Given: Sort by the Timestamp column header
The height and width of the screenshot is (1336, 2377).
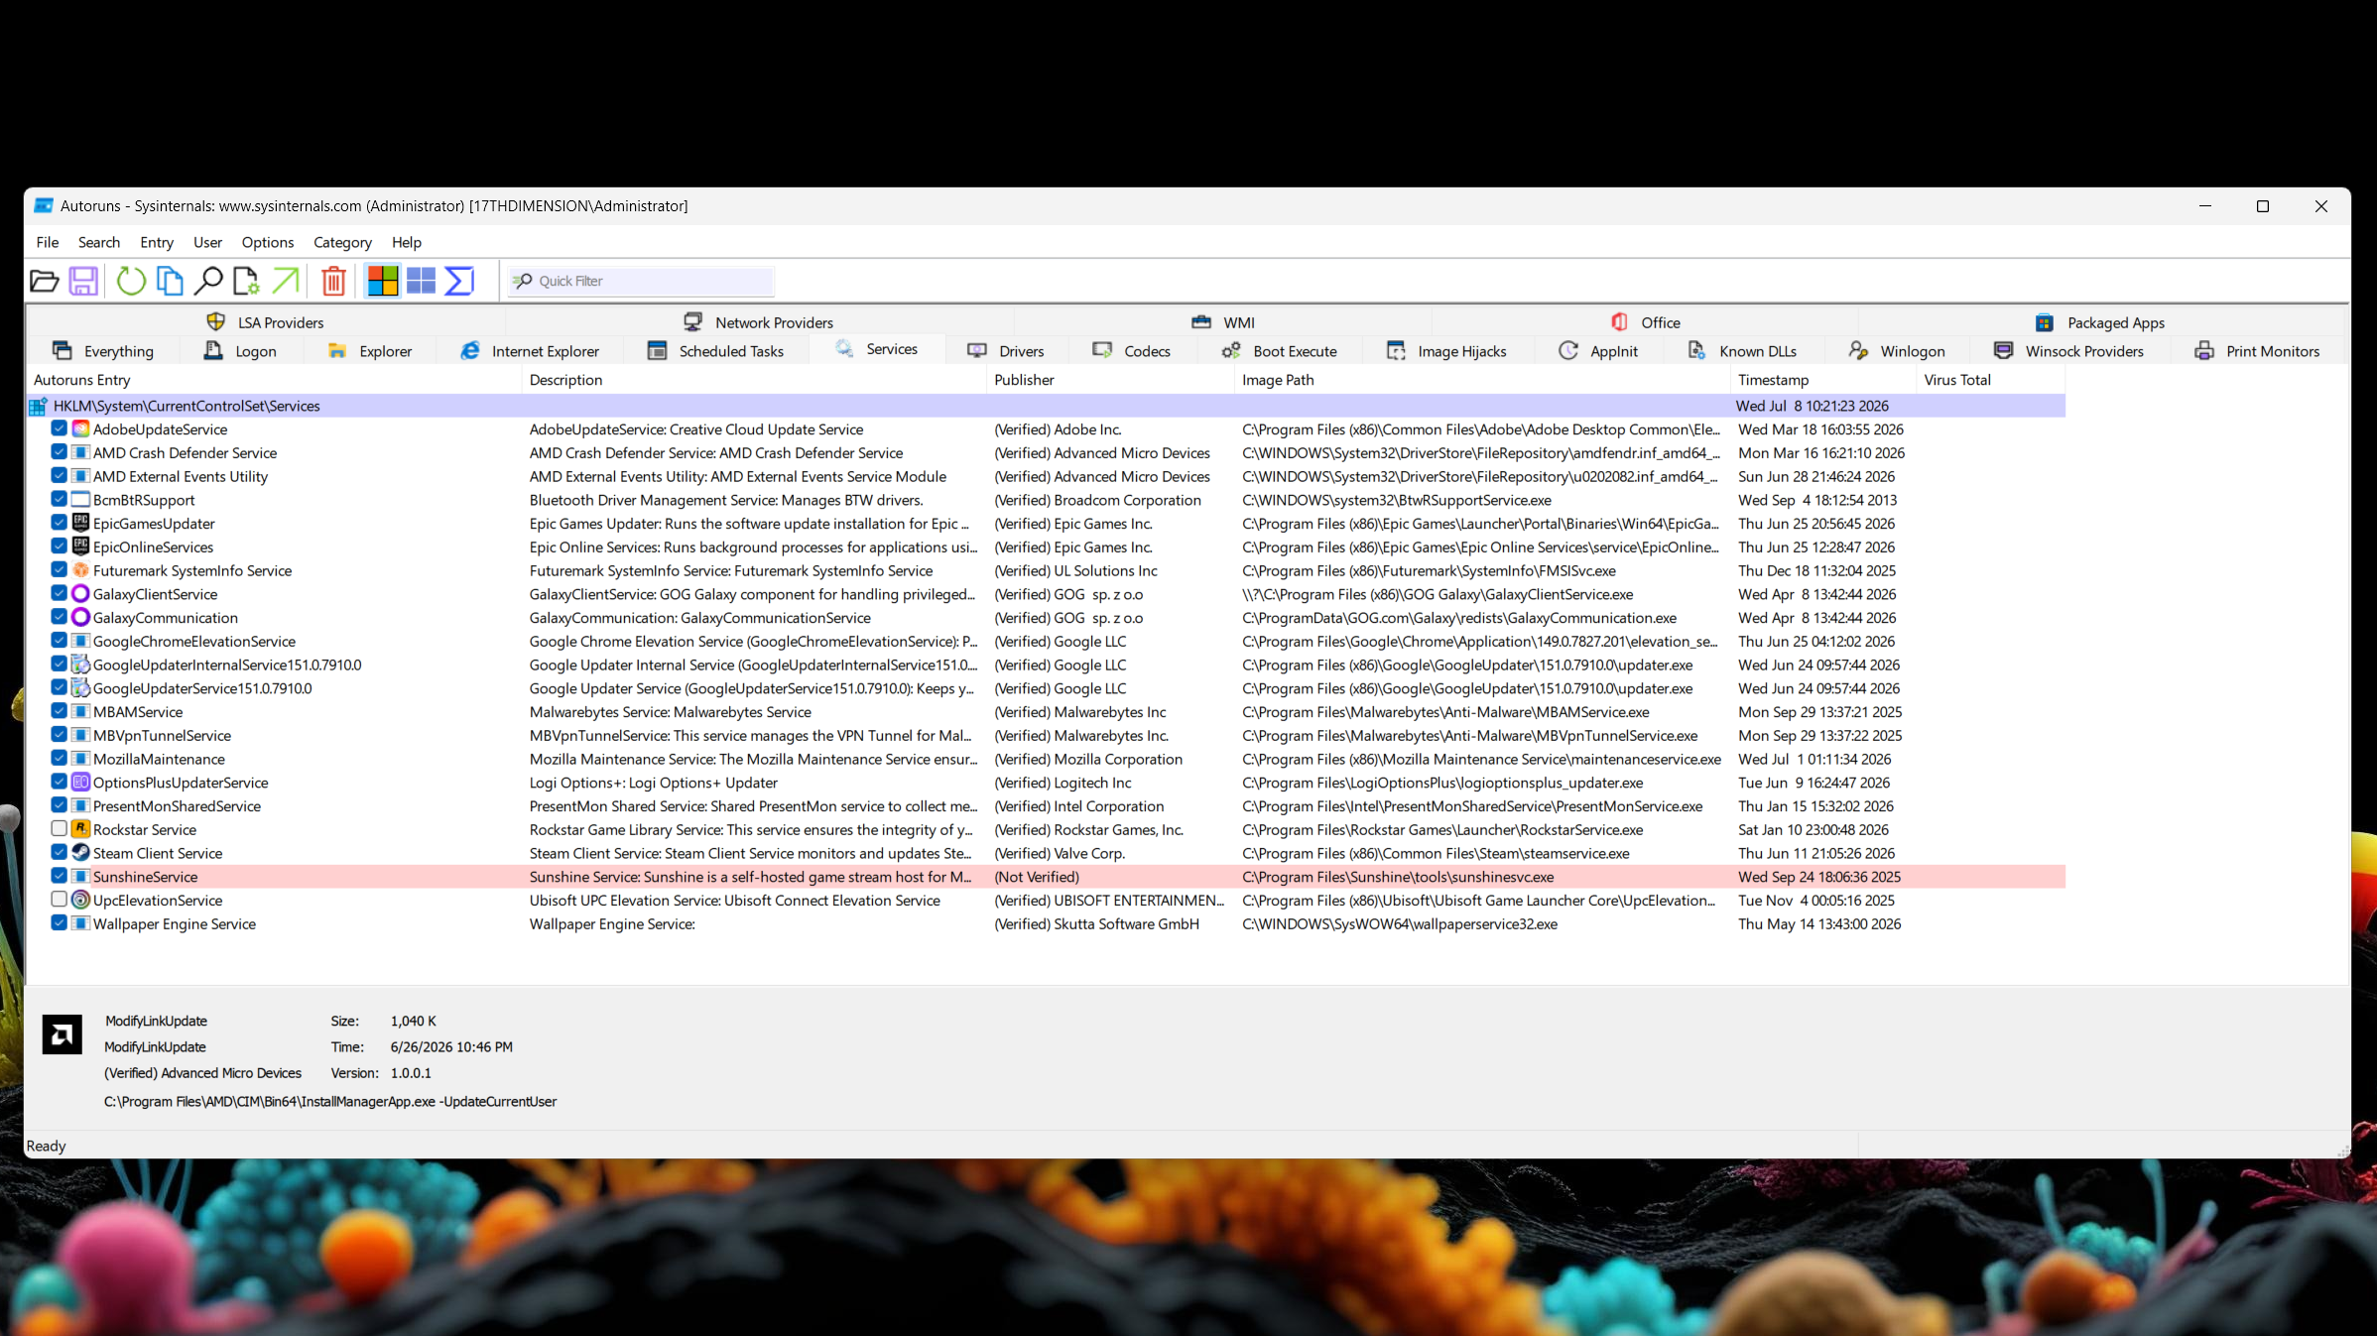Looking at the screenshot, I should (x=1773, y=380).
